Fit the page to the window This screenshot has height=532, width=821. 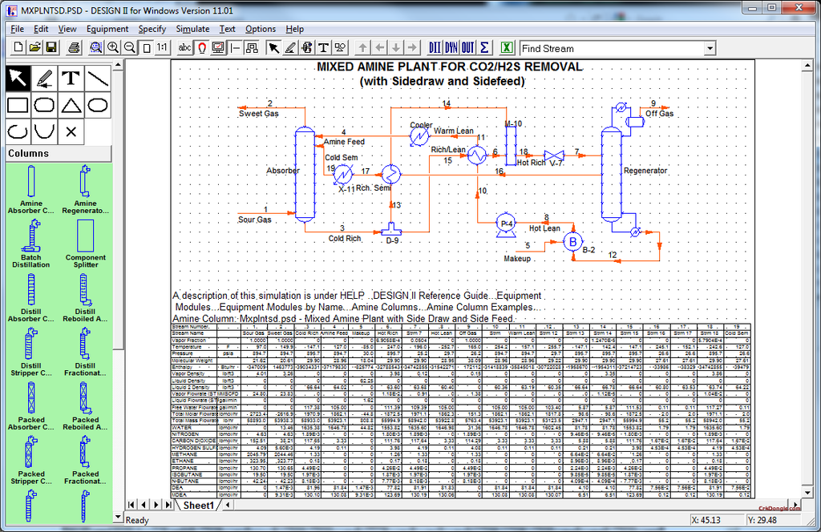(x=147, y=47)
